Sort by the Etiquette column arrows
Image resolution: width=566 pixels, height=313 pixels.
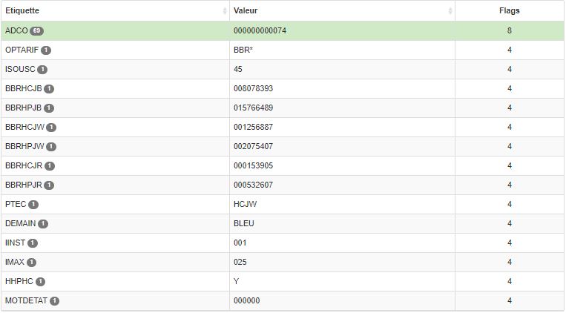coord(225,11)
